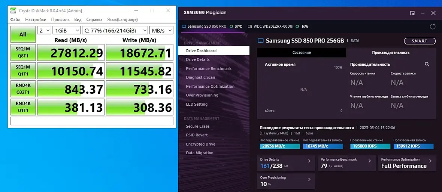Viewport: 442px width, 192px height.
Task: Click the 159912 IOPS random write bar
Action: [x=414, y=146]
